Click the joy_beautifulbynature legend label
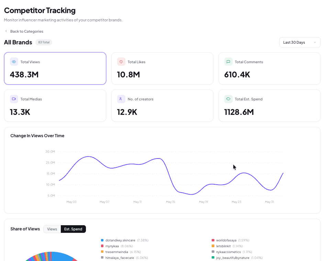 (x=233, y=258)
